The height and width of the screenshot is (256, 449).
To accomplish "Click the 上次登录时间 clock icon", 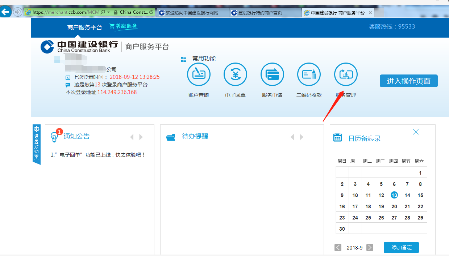I will pos(68,77).
